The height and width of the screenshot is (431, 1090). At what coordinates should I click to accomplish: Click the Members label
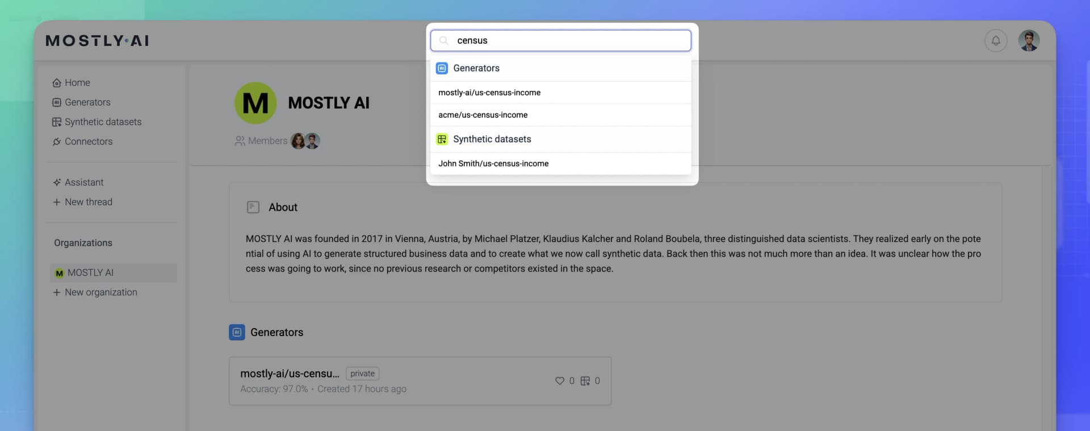pos(267,141)
